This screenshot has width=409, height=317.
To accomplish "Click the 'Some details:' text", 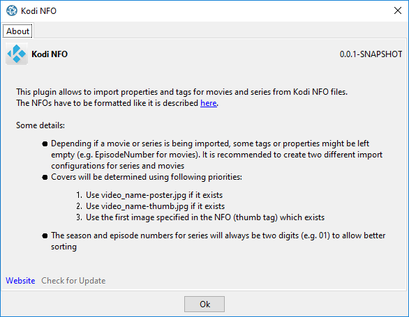I will click(40, 125).
